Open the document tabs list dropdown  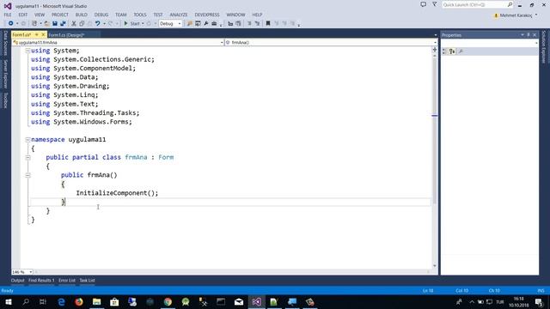coord(436,35)
